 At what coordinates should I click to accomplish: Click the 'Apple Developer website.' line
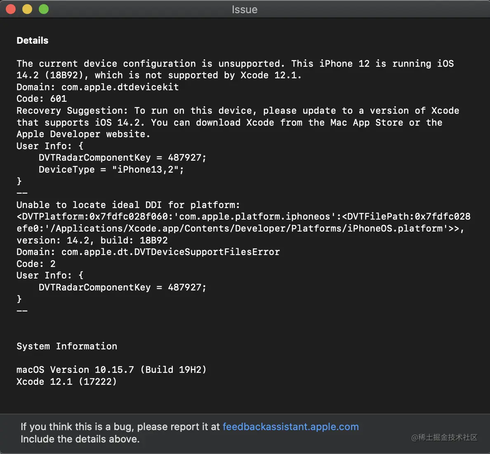click(83, 134)
